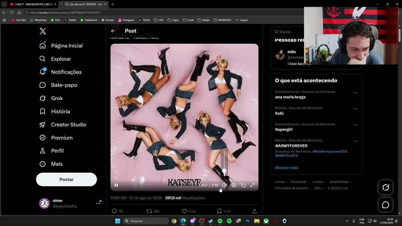Open the Privacidade footer link
The width and height of the screenshot is (402, 226).
(x=298, y=182)
